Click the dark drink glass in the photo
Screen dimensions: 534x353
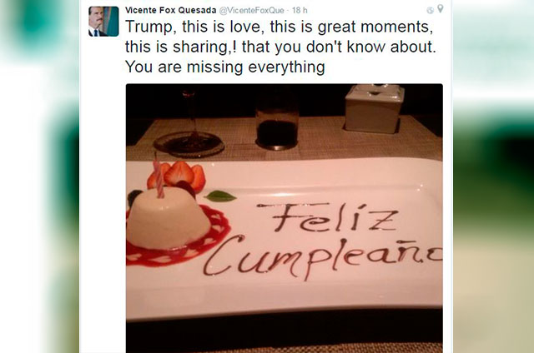(x=278, y=125)
